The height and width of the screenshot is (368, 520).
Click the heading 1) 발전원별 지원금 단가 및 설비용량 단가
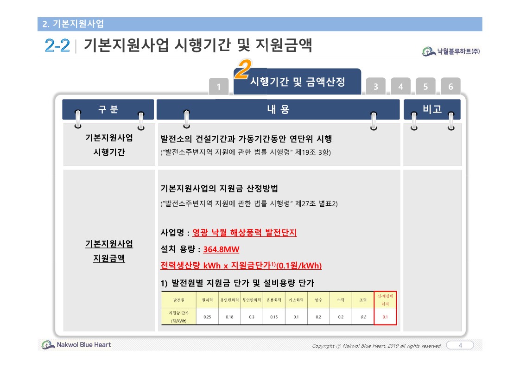[237, 283]
